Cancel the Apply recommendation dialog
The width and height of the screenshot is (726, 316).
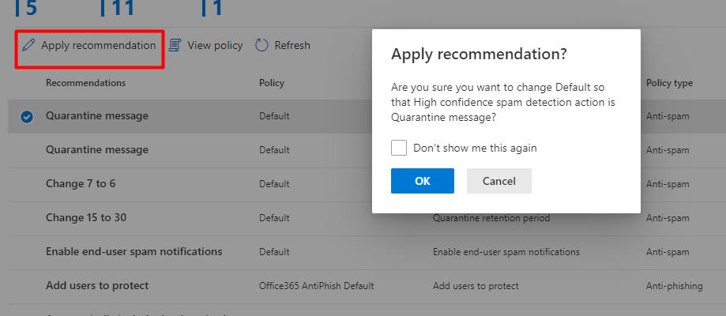[498, 181]
